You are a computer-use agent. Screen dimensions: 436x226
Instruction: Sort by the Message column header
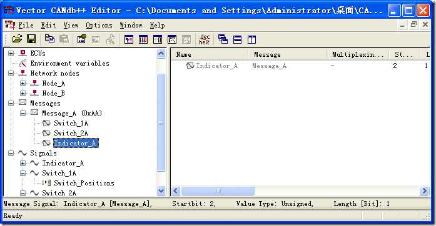coord(287,54)
